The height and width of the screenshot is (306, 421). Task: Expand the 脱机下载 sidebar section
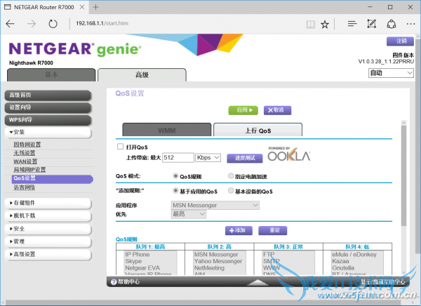pos(48,215)
